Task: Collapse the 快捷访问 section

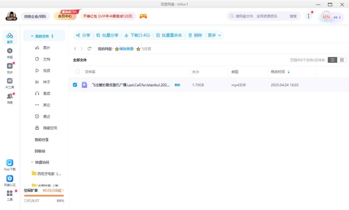Action: pos(32,162)
